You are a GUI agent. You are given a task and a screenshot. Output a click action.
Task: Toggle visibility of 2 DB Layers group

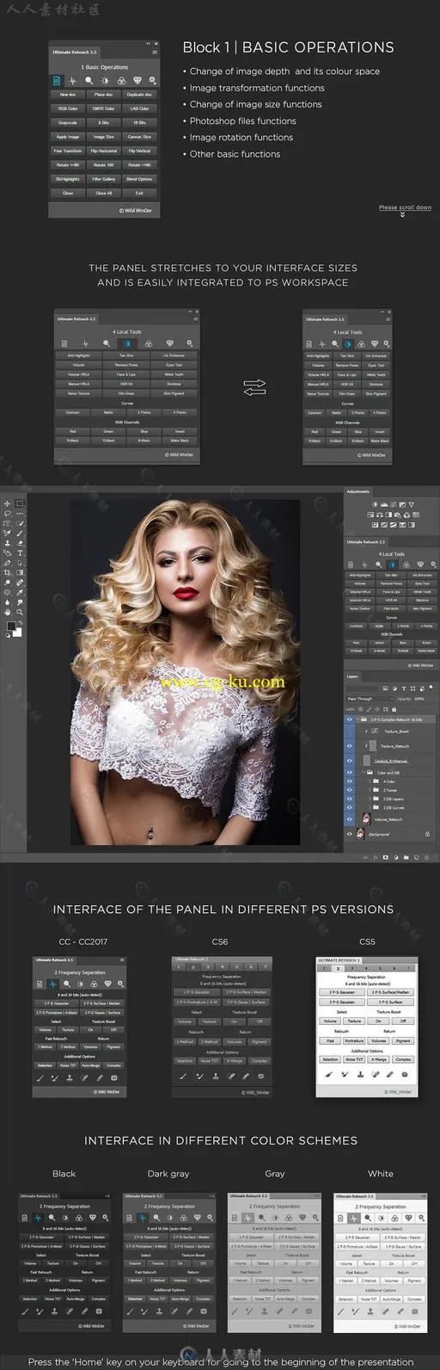click(350, 799)
